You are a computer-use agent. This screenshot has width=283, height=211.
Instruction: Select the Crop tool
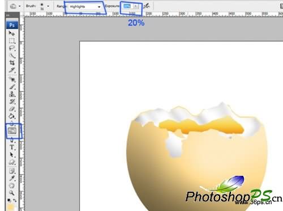click(x=12, y=62)
